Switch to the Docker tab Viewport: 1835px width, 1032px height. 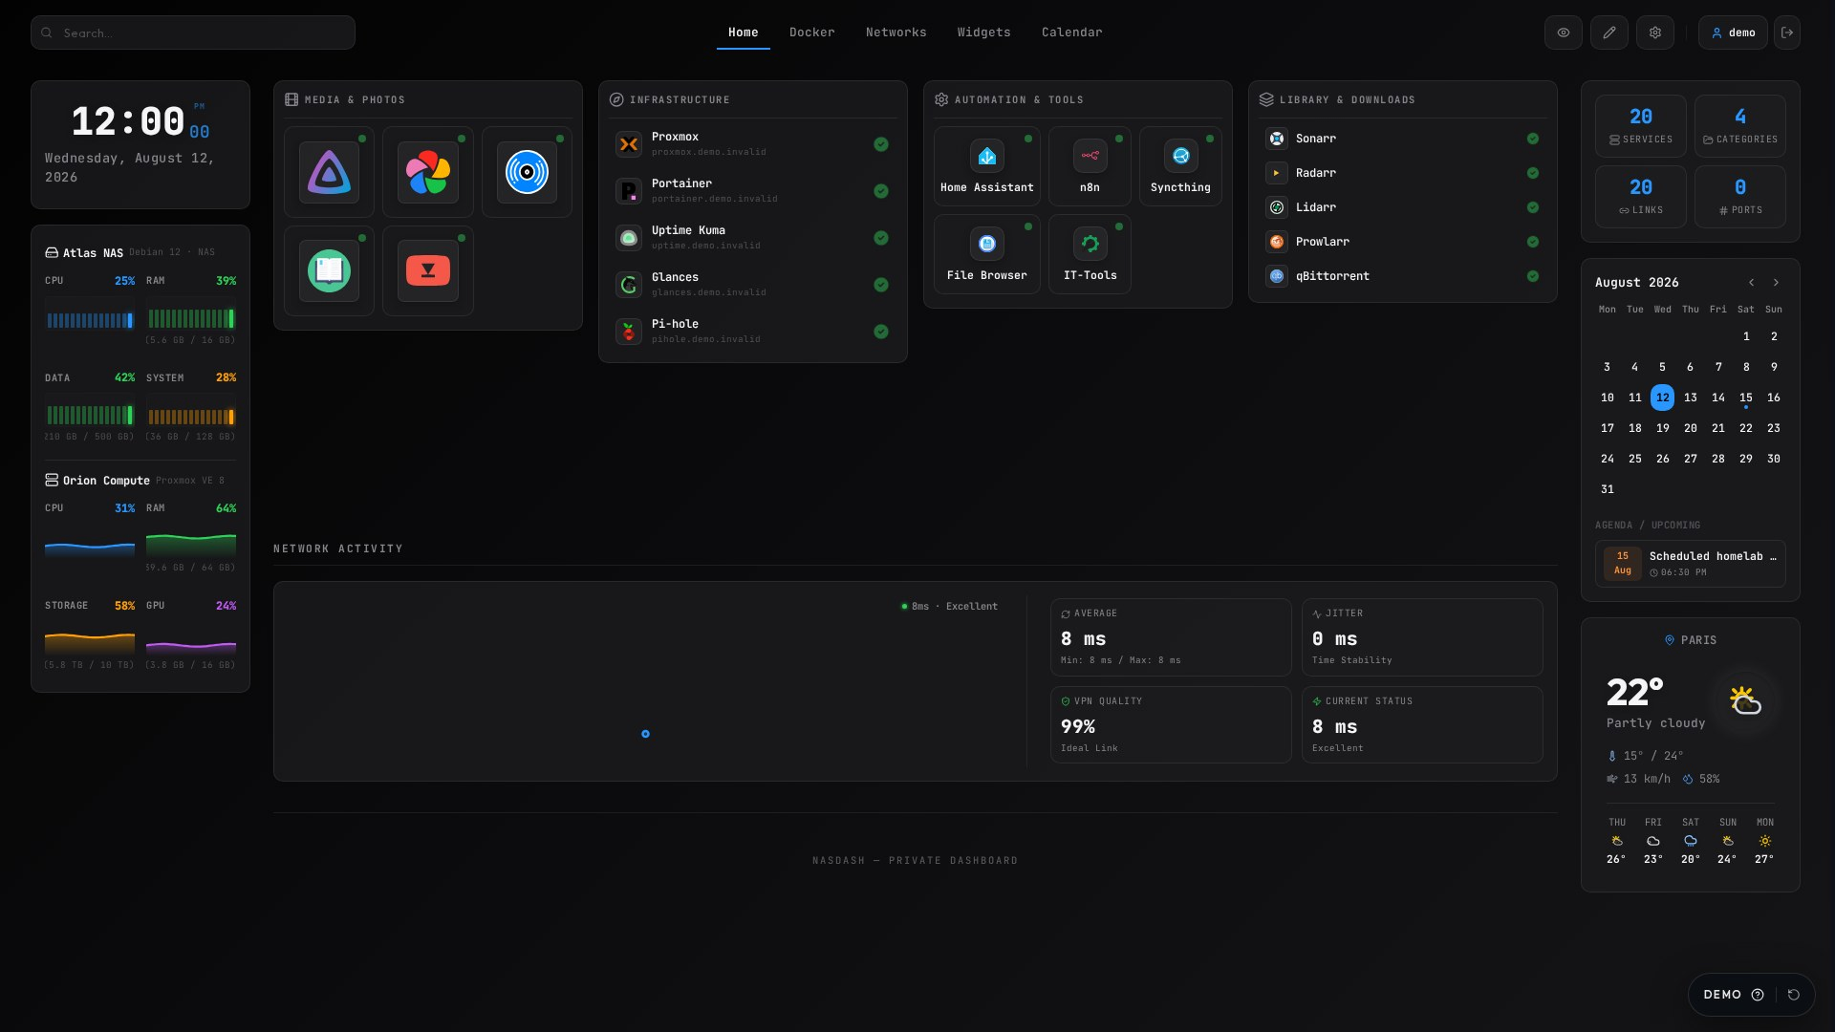(x=812, y=32)
